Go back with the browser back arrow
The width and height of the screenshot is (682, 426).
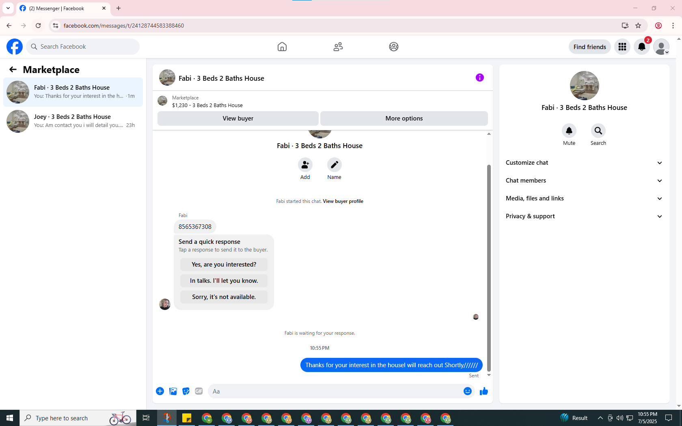tap(9, 26)
